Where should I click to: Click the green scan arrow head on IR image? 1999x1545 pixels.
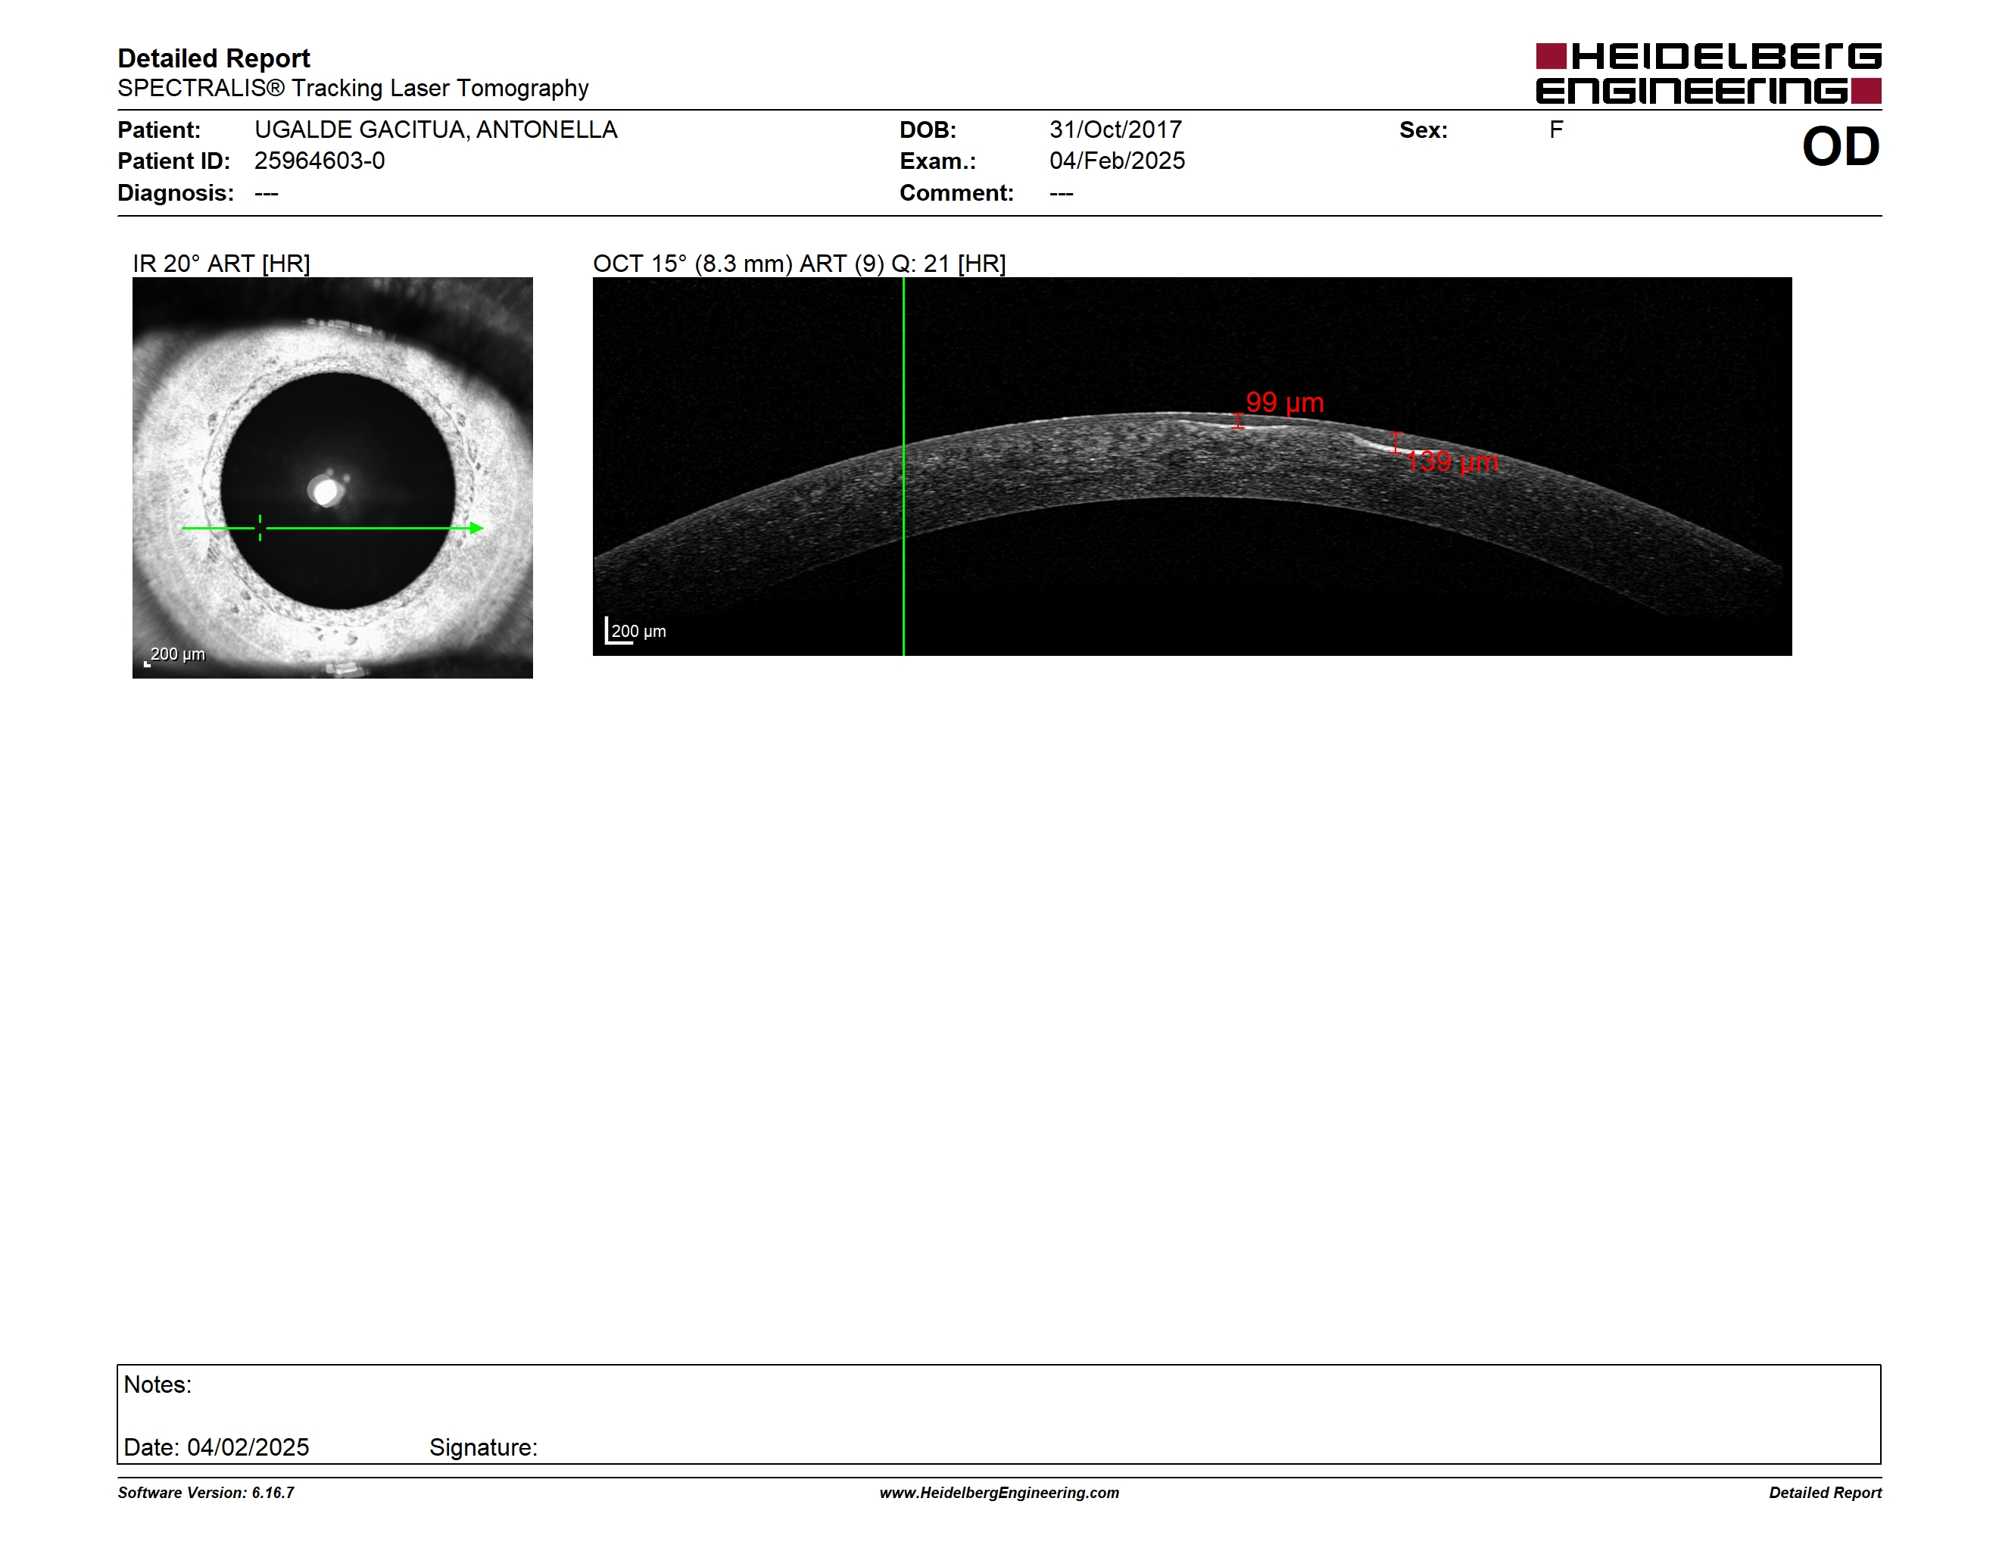pos(476,528)
